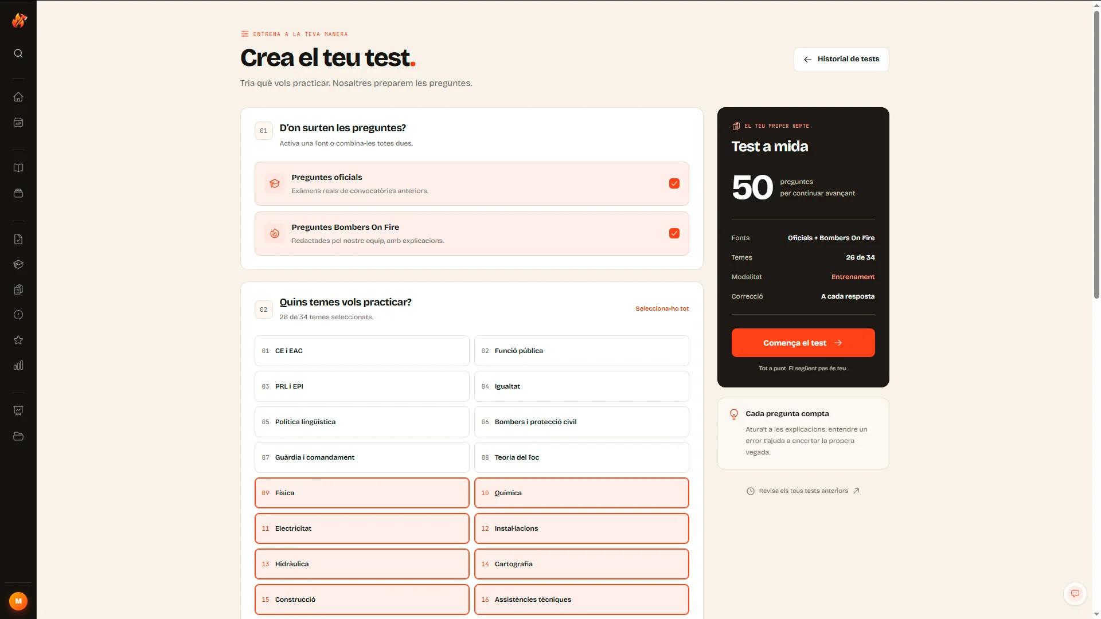The height and width of the screenshot is (619, 1101).
Task: Uncheck the Preguntes oficials checkbox
Action: point(674,183)
